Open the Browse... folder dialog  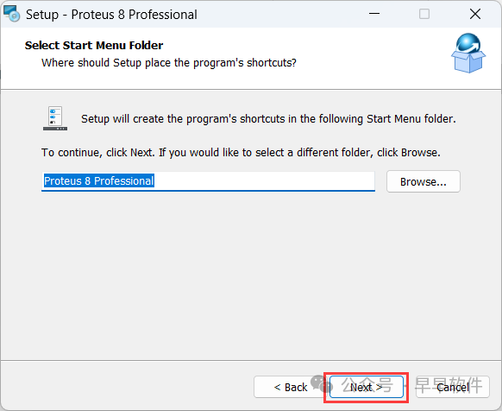pos(424,181)
